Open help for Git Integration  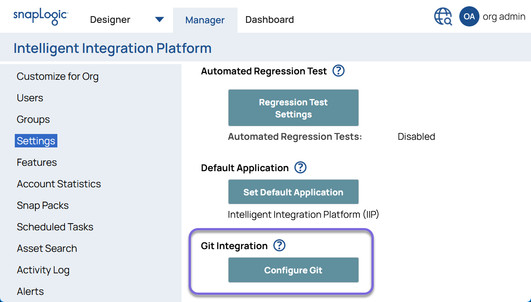pos(279,245)
